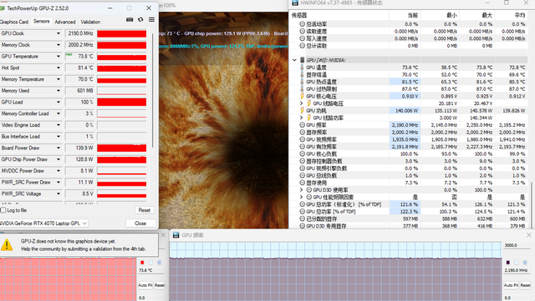Click clock icon beside GPU 视频频率

coord(302,139)
